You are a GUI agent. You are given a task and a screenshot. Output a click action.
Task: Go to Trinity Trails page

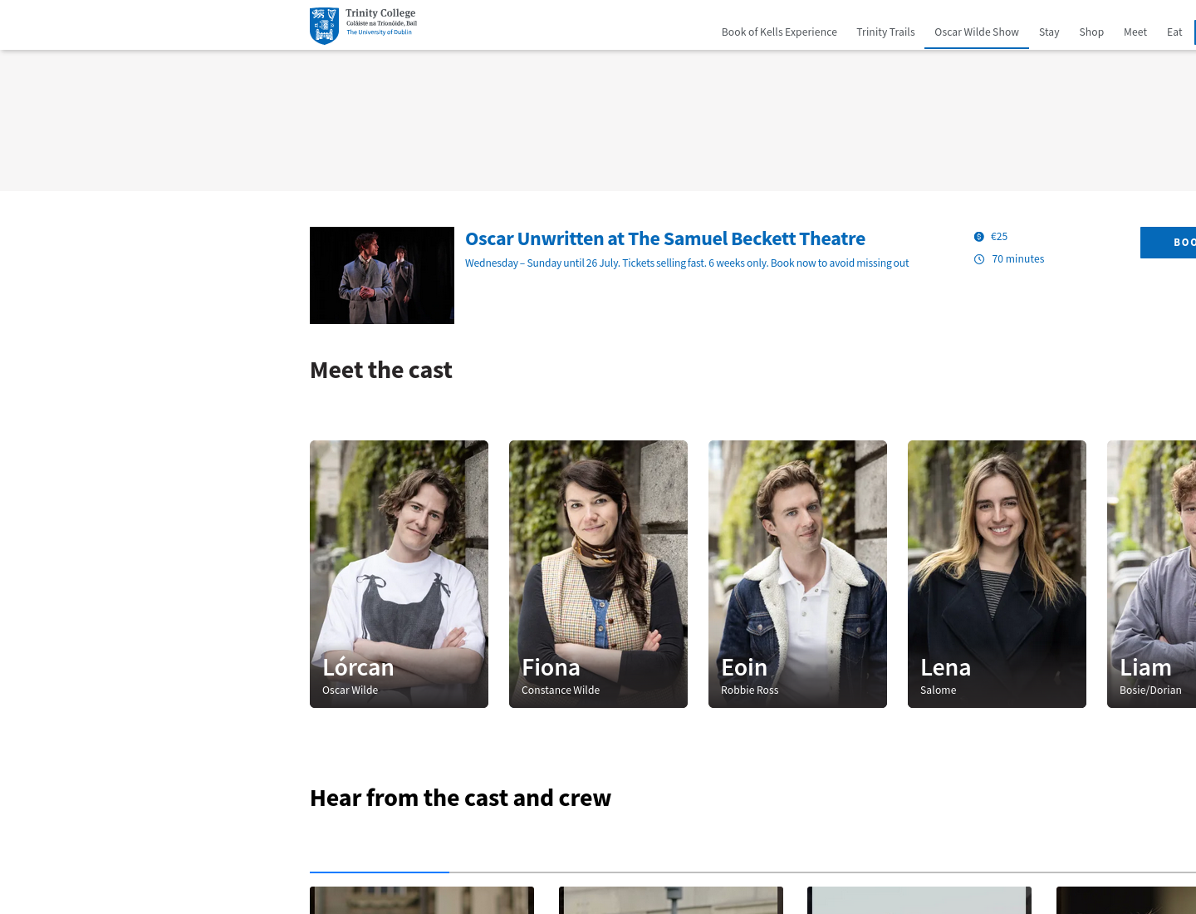pos(885,32)
